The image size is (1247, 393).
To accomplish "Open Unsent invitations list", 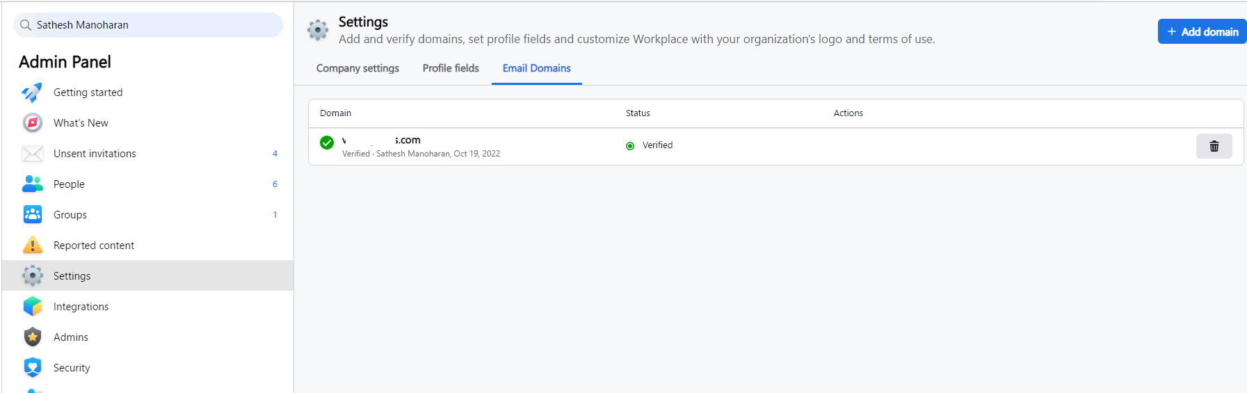I will [147, 154].
